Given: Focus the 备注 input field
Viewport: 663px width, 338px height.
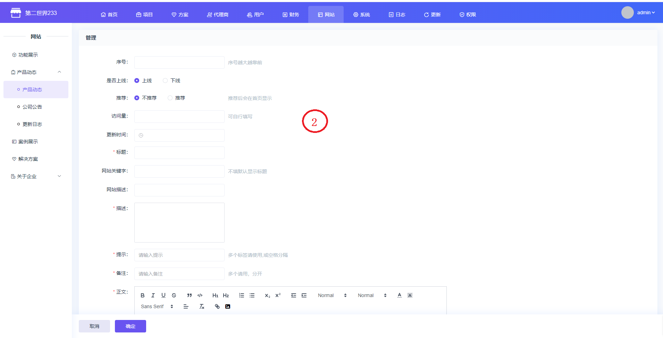Looking at the screenshot, I should click(179, 274).
